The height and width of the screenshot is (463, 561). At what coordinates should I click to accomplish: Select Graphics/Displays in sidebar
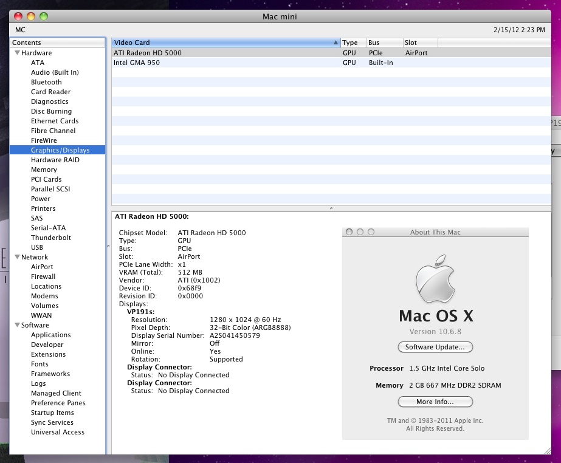pos(57,150)
